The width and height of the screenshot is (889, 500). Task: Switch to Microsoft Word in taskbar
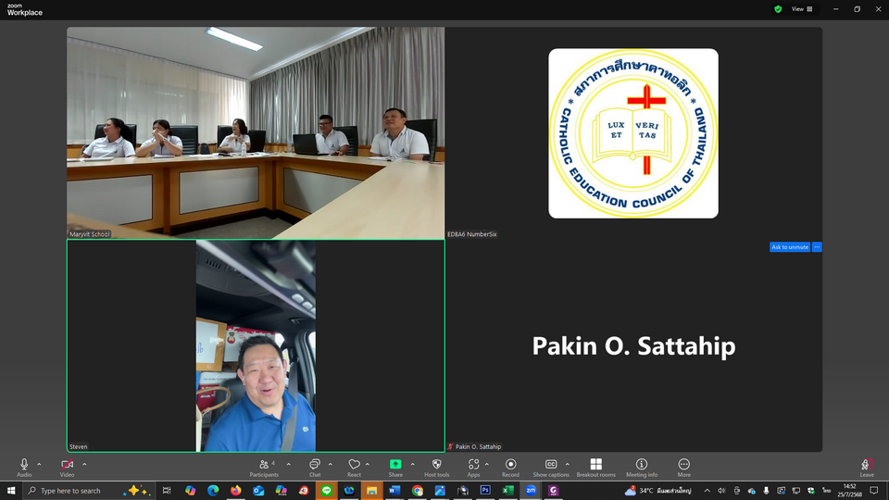click(394, 491)
